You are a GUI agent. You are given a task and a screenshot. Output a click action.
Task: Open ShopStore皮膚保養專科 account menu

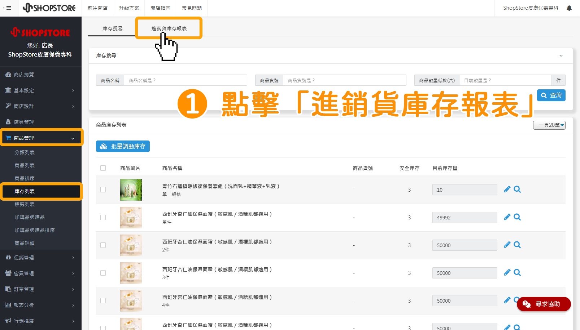point(531,8)
